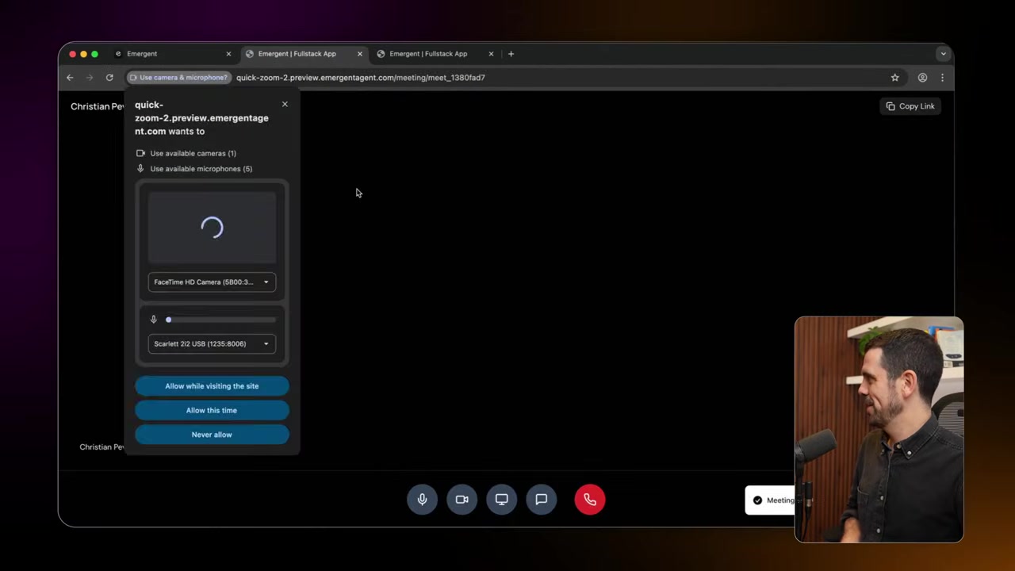Bookmark this page with star icon

coord(894,78)
